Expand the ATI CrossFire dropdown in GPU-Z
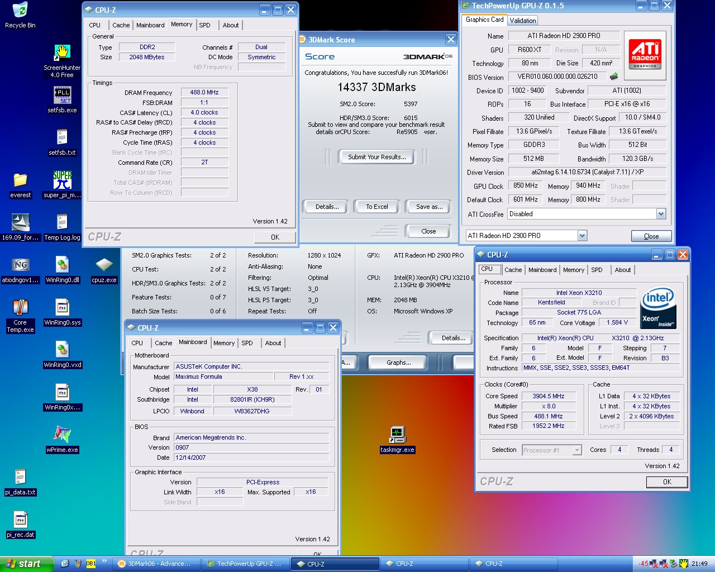Image resolution: width=715 pixels, height=572 pixels. [x=661, y=214]
